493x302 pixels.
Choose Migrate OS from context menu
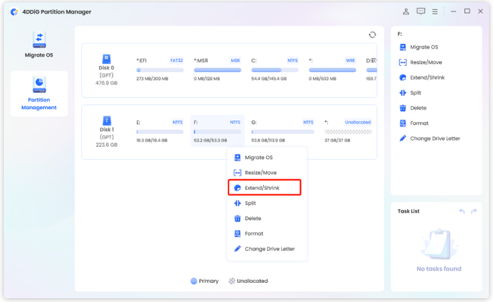[x=267, y=157]
